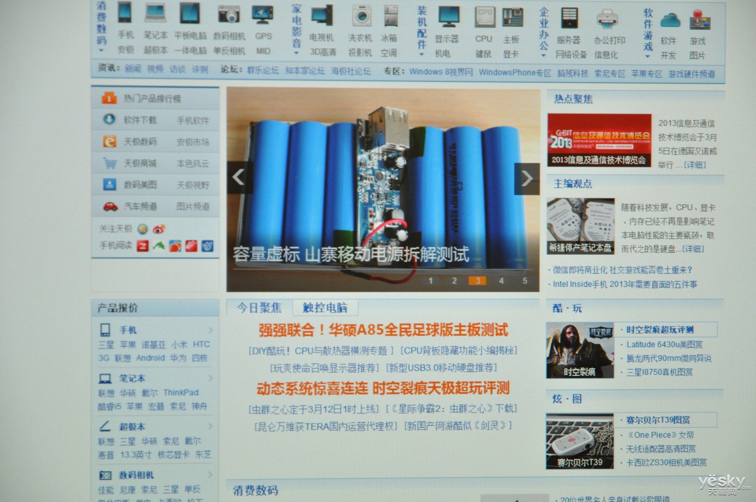Go to the next carousel slide
The width and height of the screenshot is (756, 502).
[526, 179]
